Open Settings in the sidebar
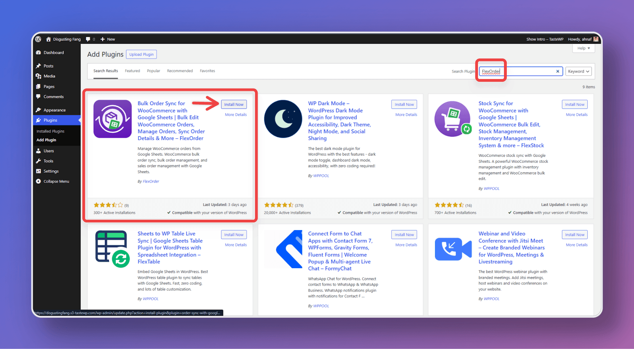This screenshot has width=634, height=349. click(x=51, y=171)
